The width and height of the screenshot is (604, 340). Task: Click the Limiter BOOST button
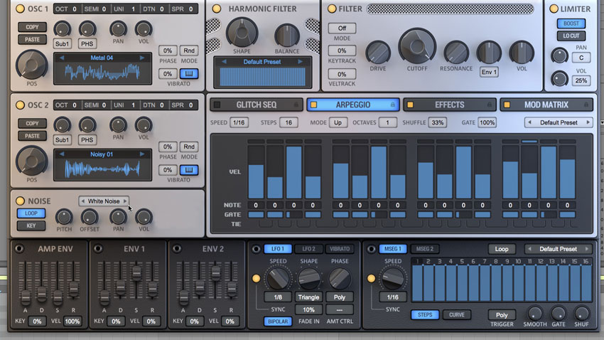571,23
